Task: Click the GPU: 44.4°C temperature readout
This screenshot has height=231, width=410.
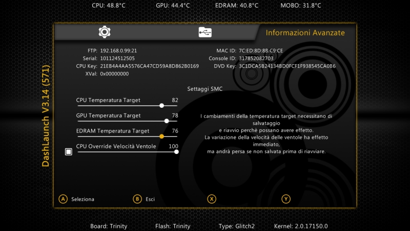Action: point(173,6)
